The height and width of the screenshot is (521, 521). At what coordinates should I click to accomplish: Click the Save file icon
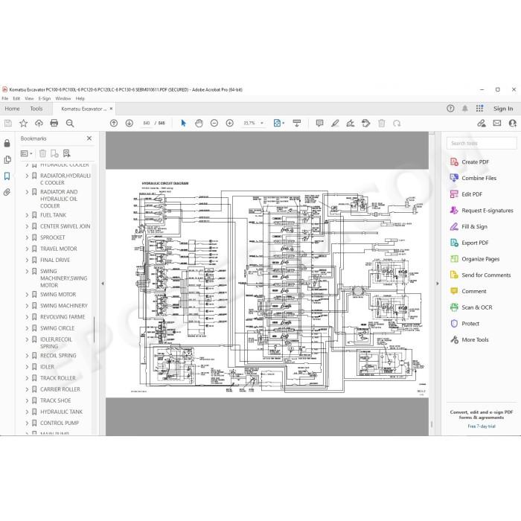8,124
